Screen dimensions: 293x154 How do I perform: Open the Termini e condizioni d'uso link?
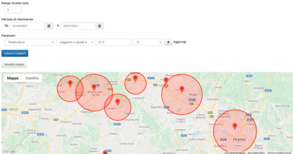coord(279,153)
